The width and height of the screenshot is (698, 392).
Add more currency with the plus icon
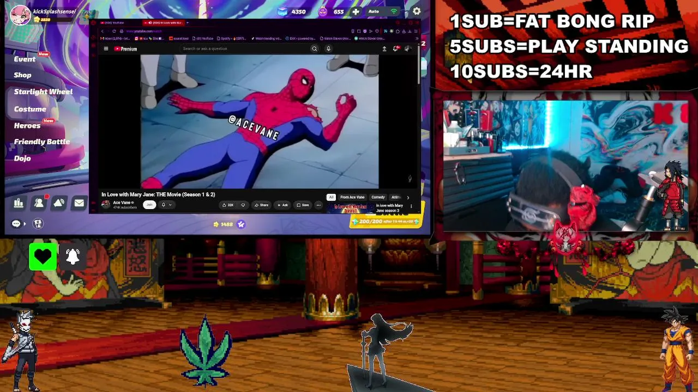point(356,11)
